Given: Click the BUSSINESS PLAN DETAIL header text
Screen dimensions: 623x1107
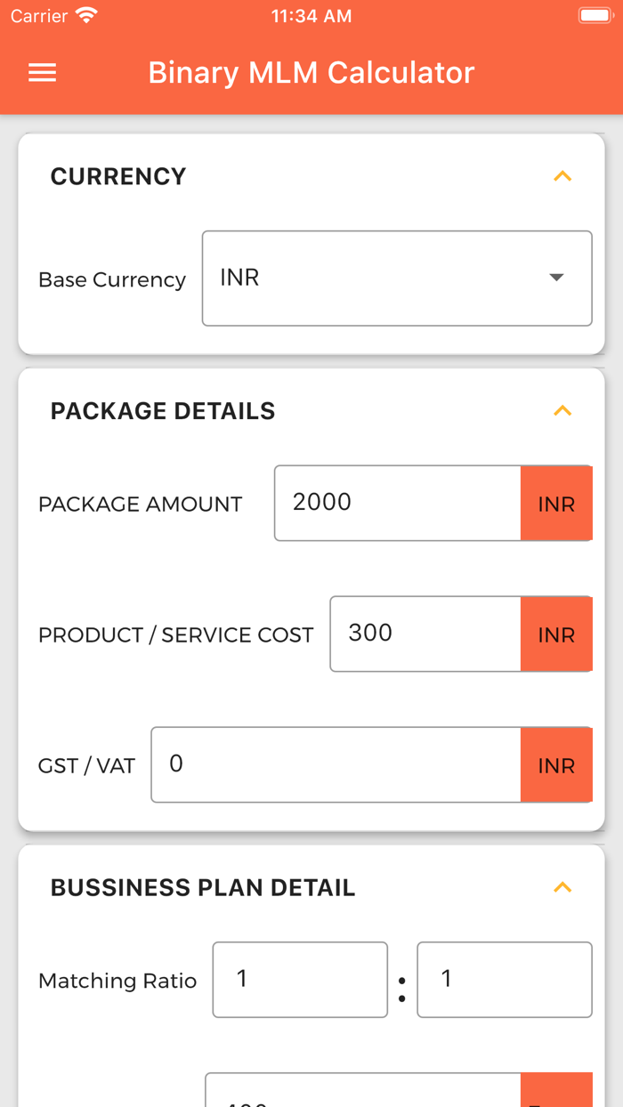Looking at the screenshot, I should pyautogui.click(x=203, y=887).
